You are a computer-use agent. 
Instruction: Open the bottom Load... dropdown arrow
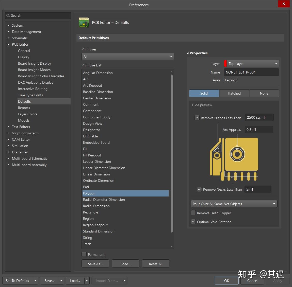tap(87, 280)
